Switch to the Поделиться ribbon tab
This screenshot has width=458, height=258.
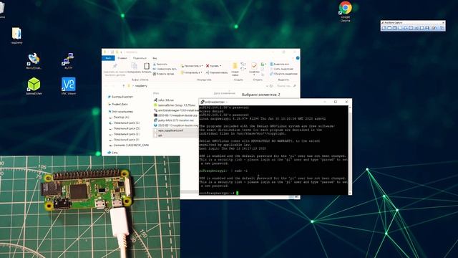[140, 58]
